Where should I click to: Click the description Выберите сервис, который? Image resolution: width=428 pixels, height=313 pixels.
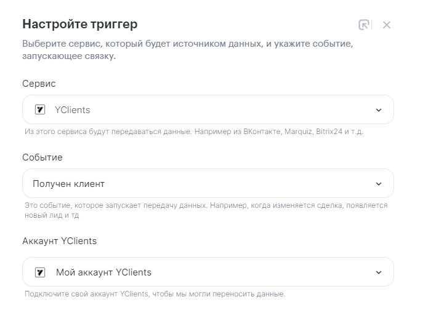click(x=188, y=50)
